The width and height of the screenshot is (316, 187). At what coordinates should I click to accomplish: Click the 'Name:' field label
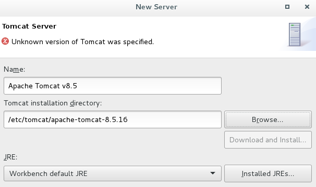(x=14, y=69)
